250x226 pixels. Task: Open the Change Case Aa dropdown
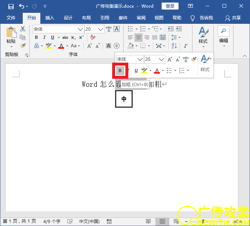[x=75, y=46]
